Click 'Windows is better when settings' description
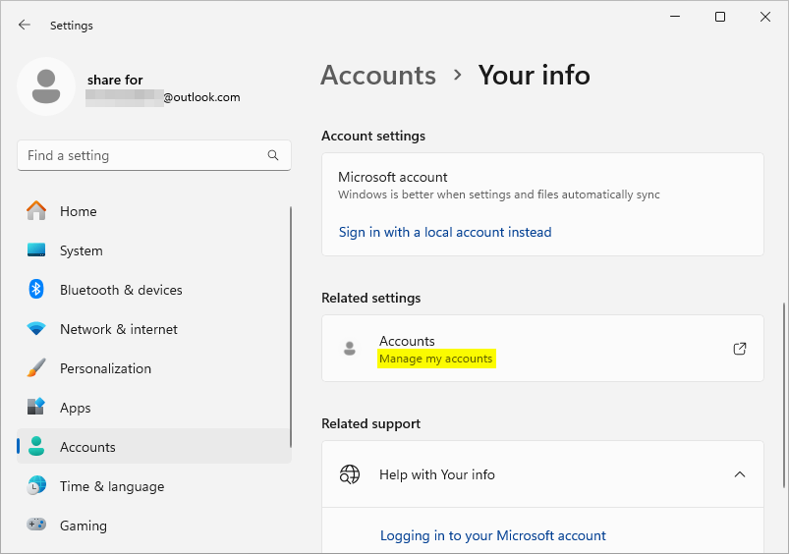 click(499, 194)
